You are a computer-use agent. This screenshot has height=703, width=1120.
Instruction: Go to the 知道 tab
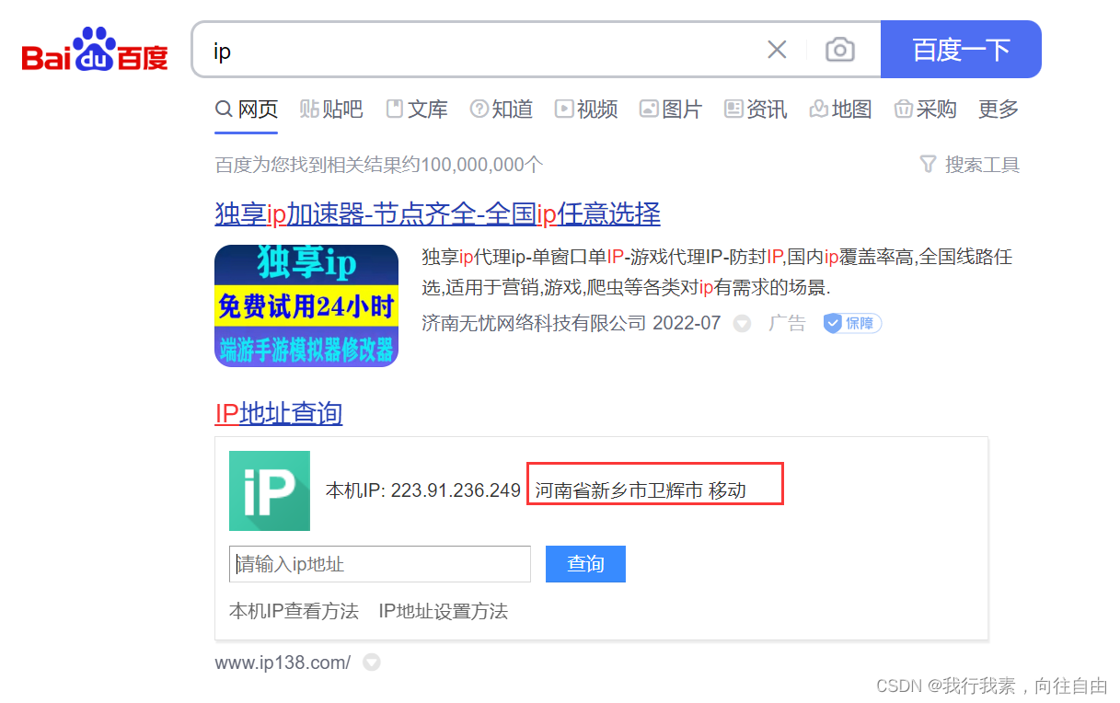tap(502, 109)
